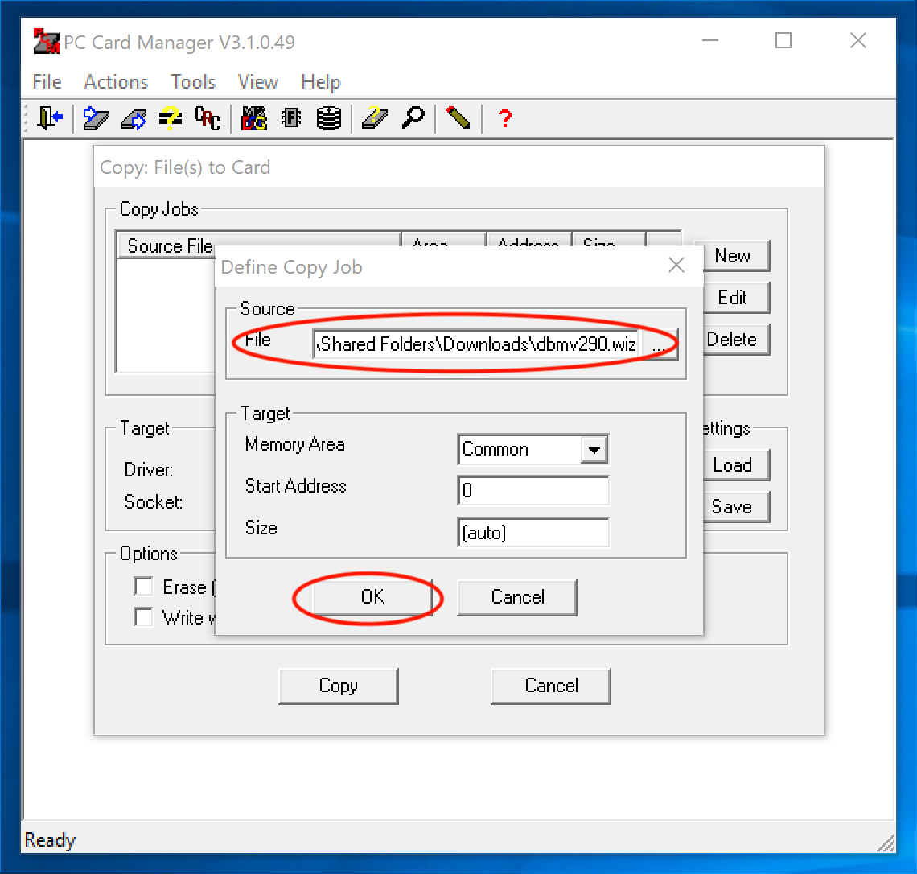Click the New button under Copy Jobs
This screenshot has height=874, width=917.
[734, 256]
